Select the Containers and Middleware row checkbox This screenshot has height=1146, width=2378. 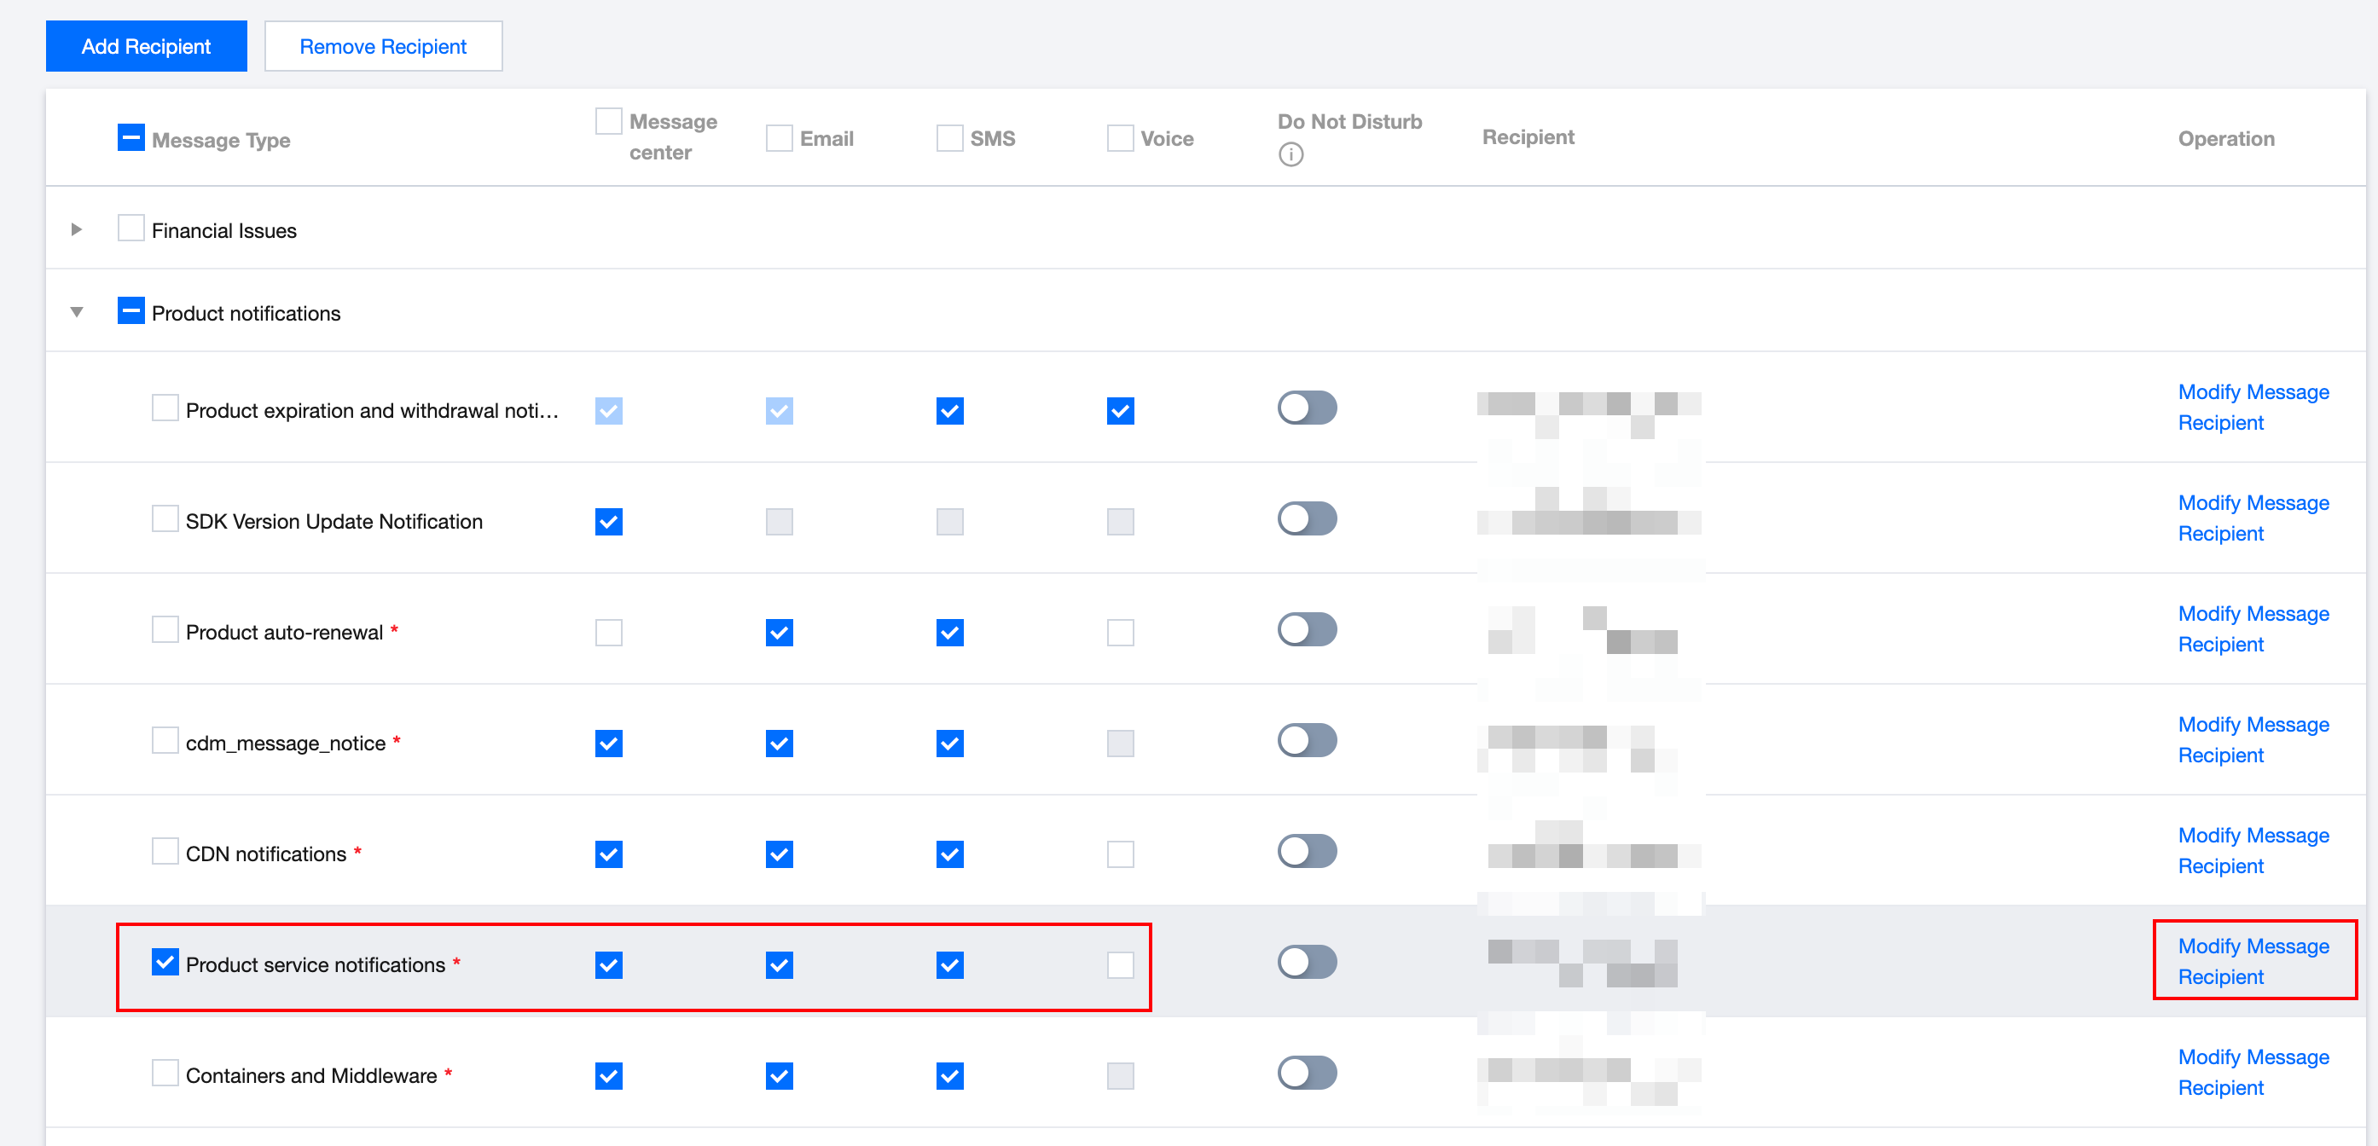(x=165, y=1074)
